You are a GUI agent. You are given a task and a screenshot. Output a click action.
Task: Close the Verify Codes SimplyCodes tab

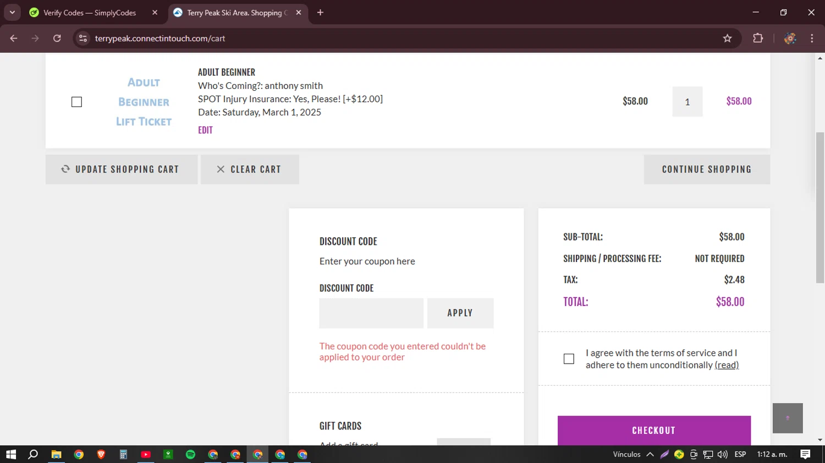point(155,13)
